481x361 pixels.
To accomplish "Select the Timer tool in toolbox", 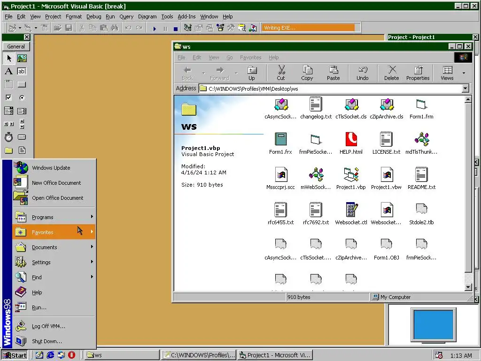I will click(x=9, y=137).
